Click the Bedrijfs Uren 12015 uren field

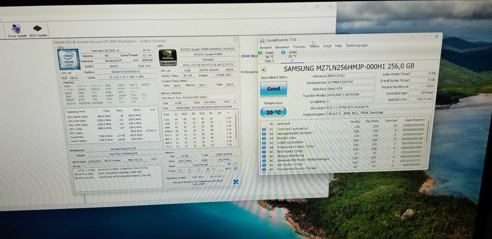(422, 99)
